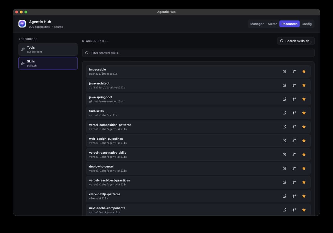The width and height of the screenshot is (333, 233).
Task: Select Skills skills.sh in sidebar
Action: [x=48, y=63]
